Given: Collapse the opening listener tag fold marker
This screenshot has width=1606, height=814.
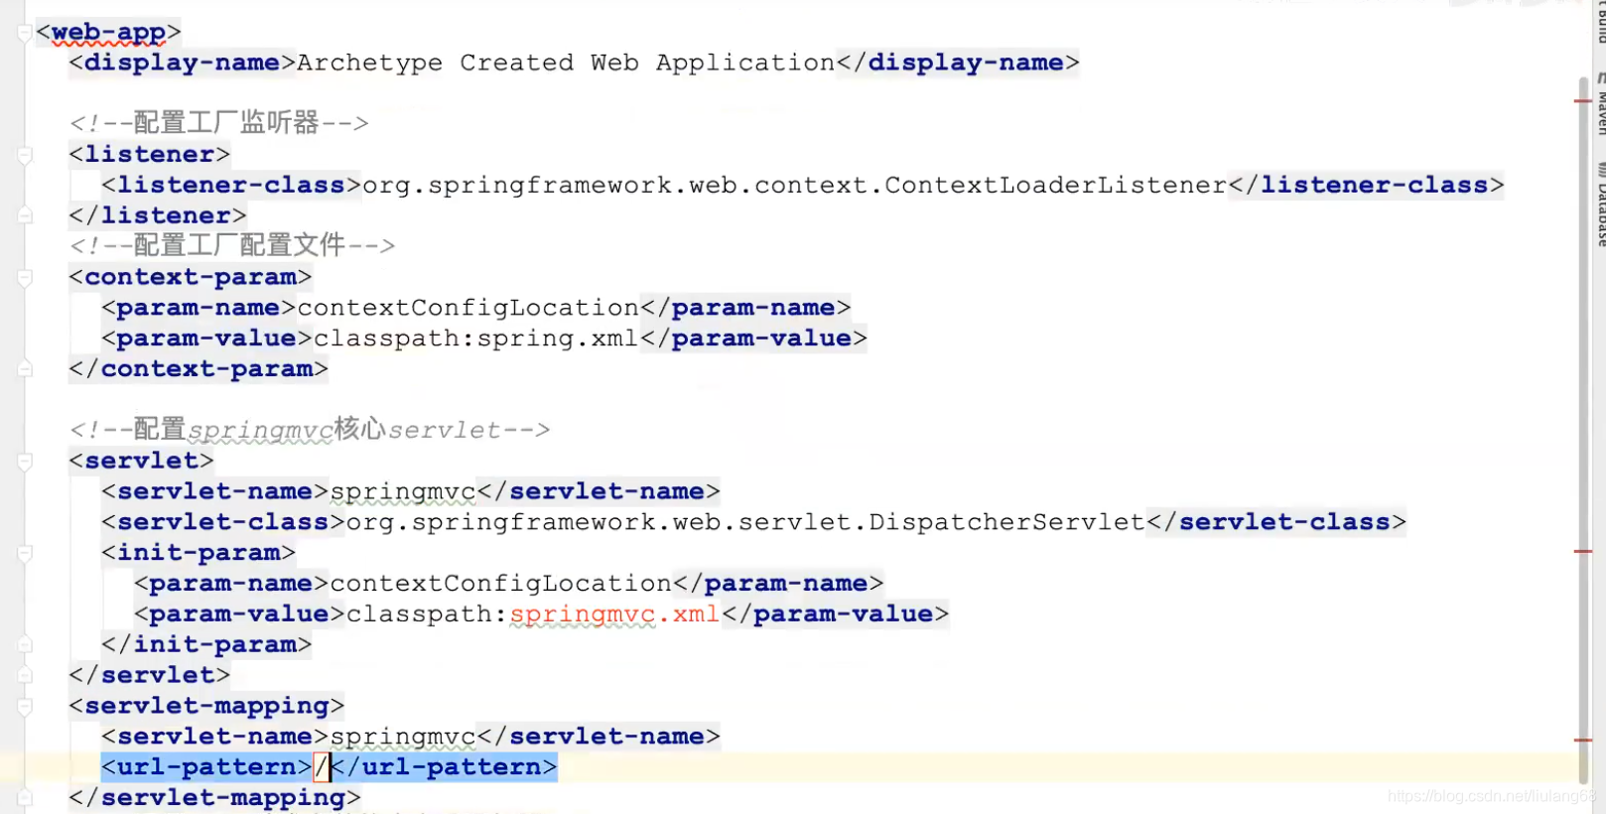Looking at the screenshot, I should [x=25, y=155].
